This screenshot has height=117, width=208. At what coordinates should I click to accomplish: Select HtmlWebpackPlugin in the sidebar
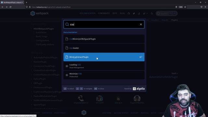click(44, 29)
